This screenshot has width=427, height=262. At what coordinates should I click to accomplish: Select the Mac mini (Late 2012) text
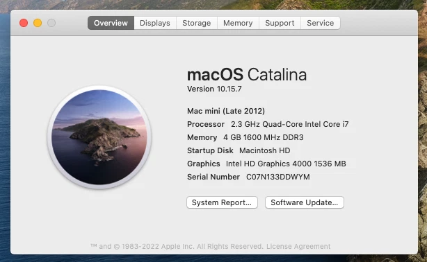coord(226,111)
